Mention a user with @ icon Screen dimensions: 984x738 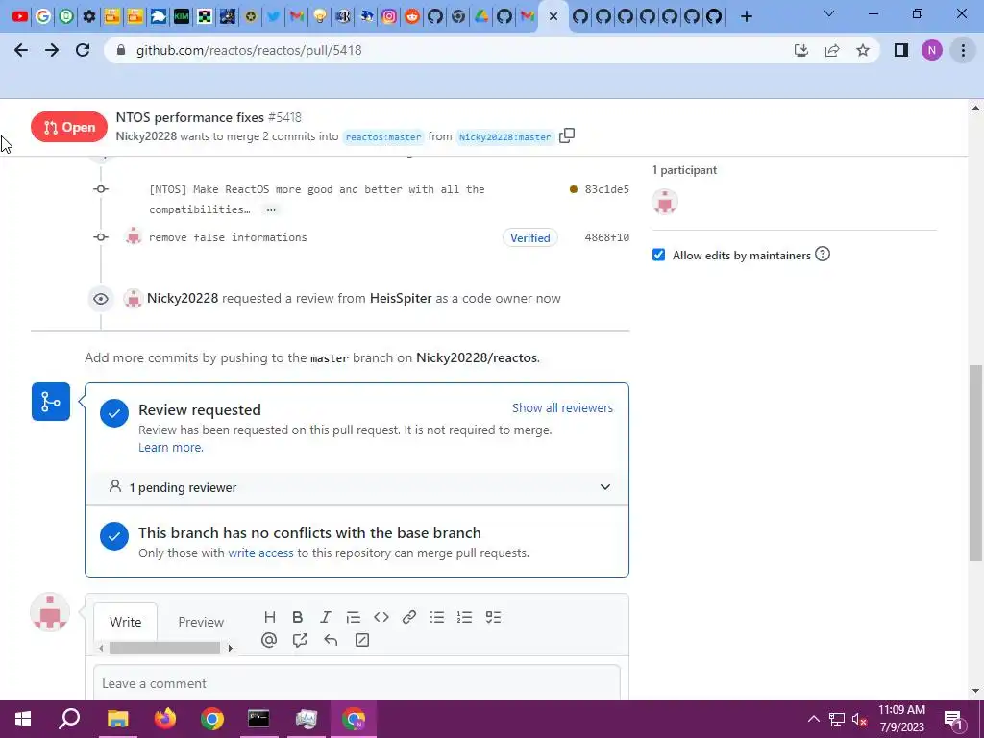(269, 640)
